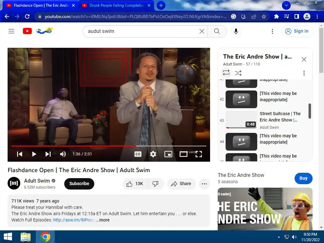Click the Buy button for Eric Andre Show

click(303, 178)
